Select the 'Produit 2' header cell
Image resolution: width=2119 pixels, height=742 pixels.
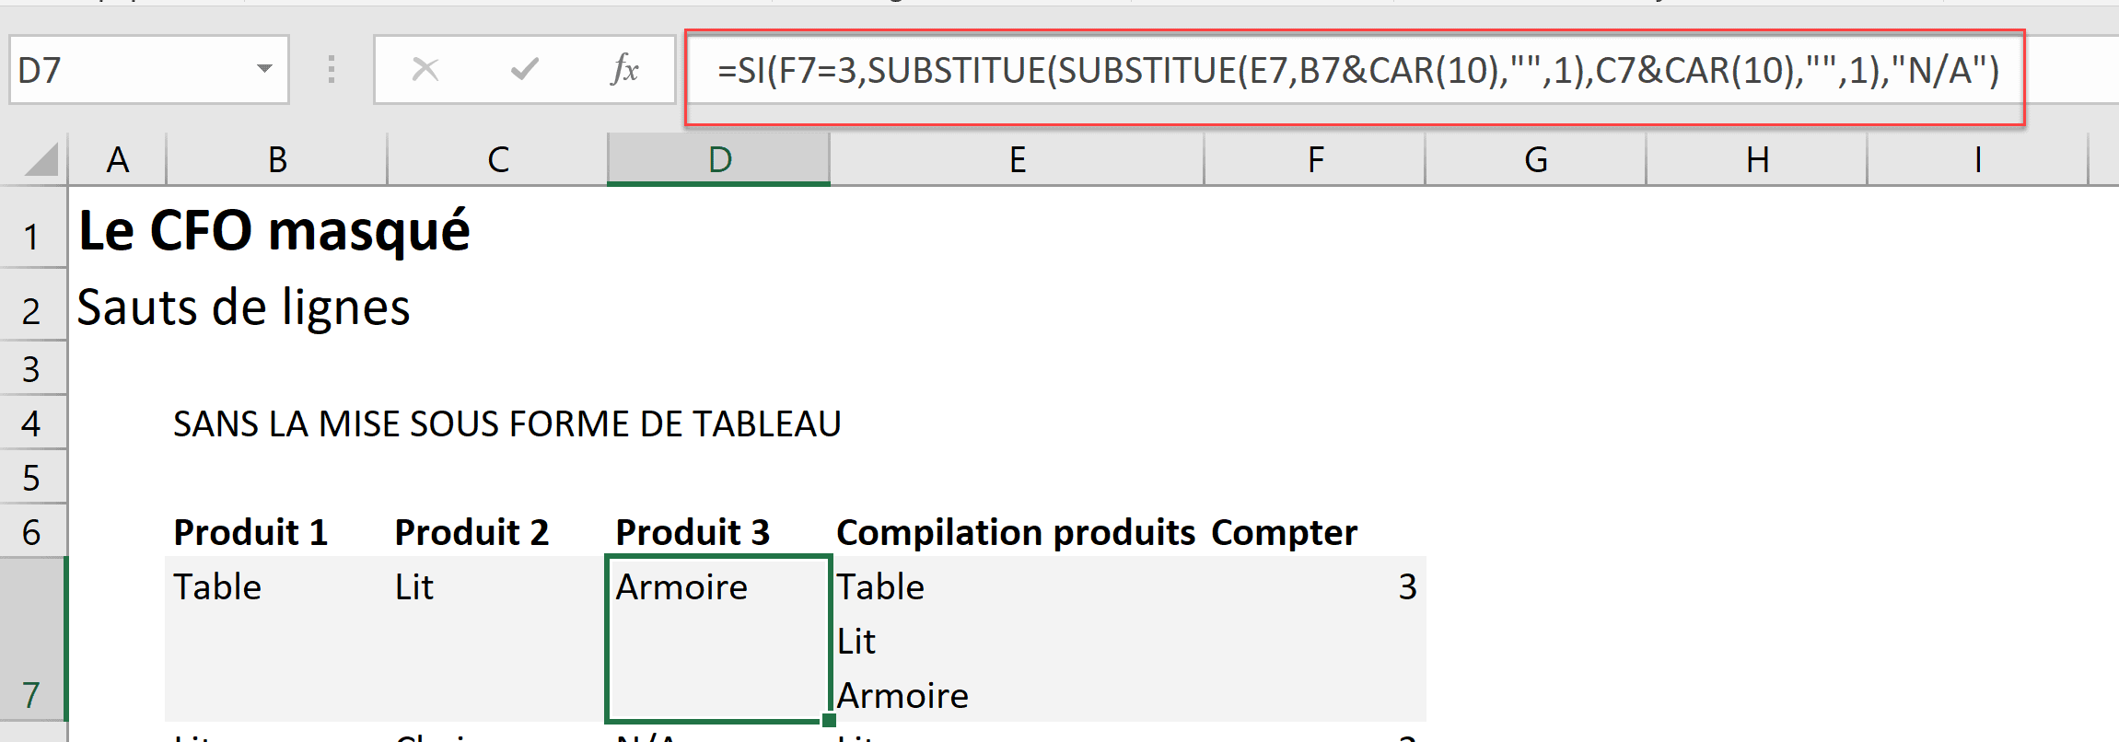pos(472,532)
